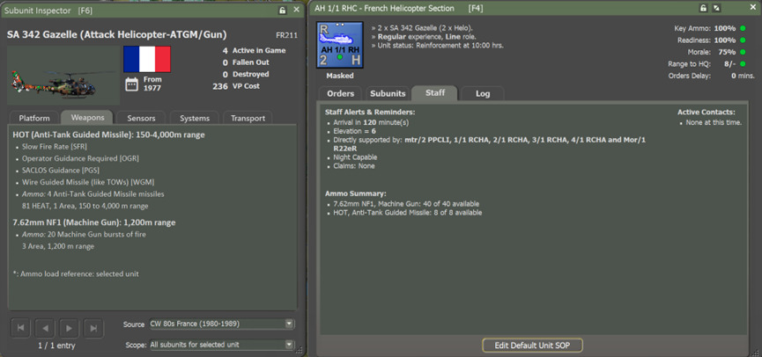Close the Subunit Inspector window
Image resolution: width=762 pixels, height=357 pixels.
pos(296,10)
